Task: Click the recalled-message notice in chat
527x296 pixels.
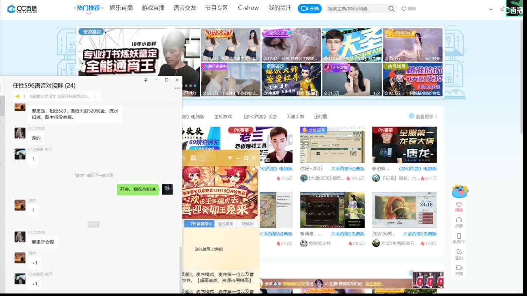Action: click(x=93, y=175)
